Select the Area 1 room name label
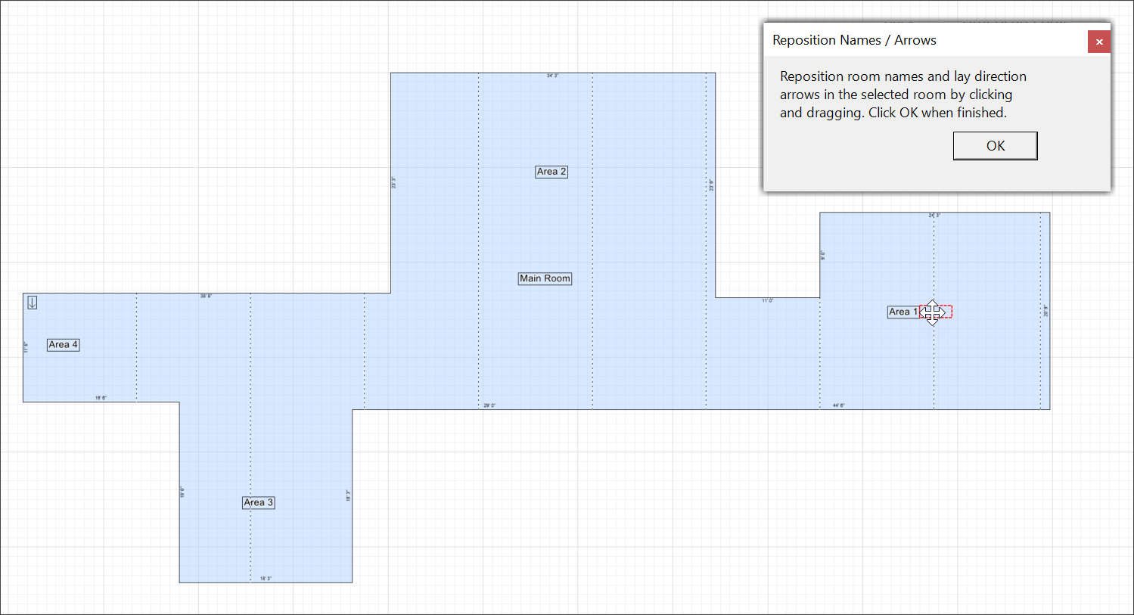The height and width of the screenshot is (615, 1134). [903, 312]
